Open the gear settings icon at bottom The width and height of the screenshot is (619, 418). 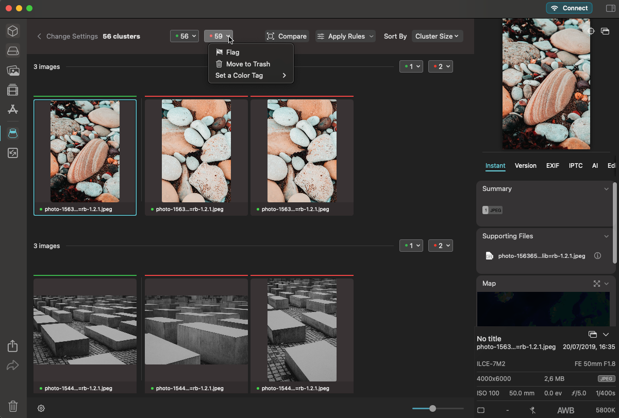click(x=41, y=408)
